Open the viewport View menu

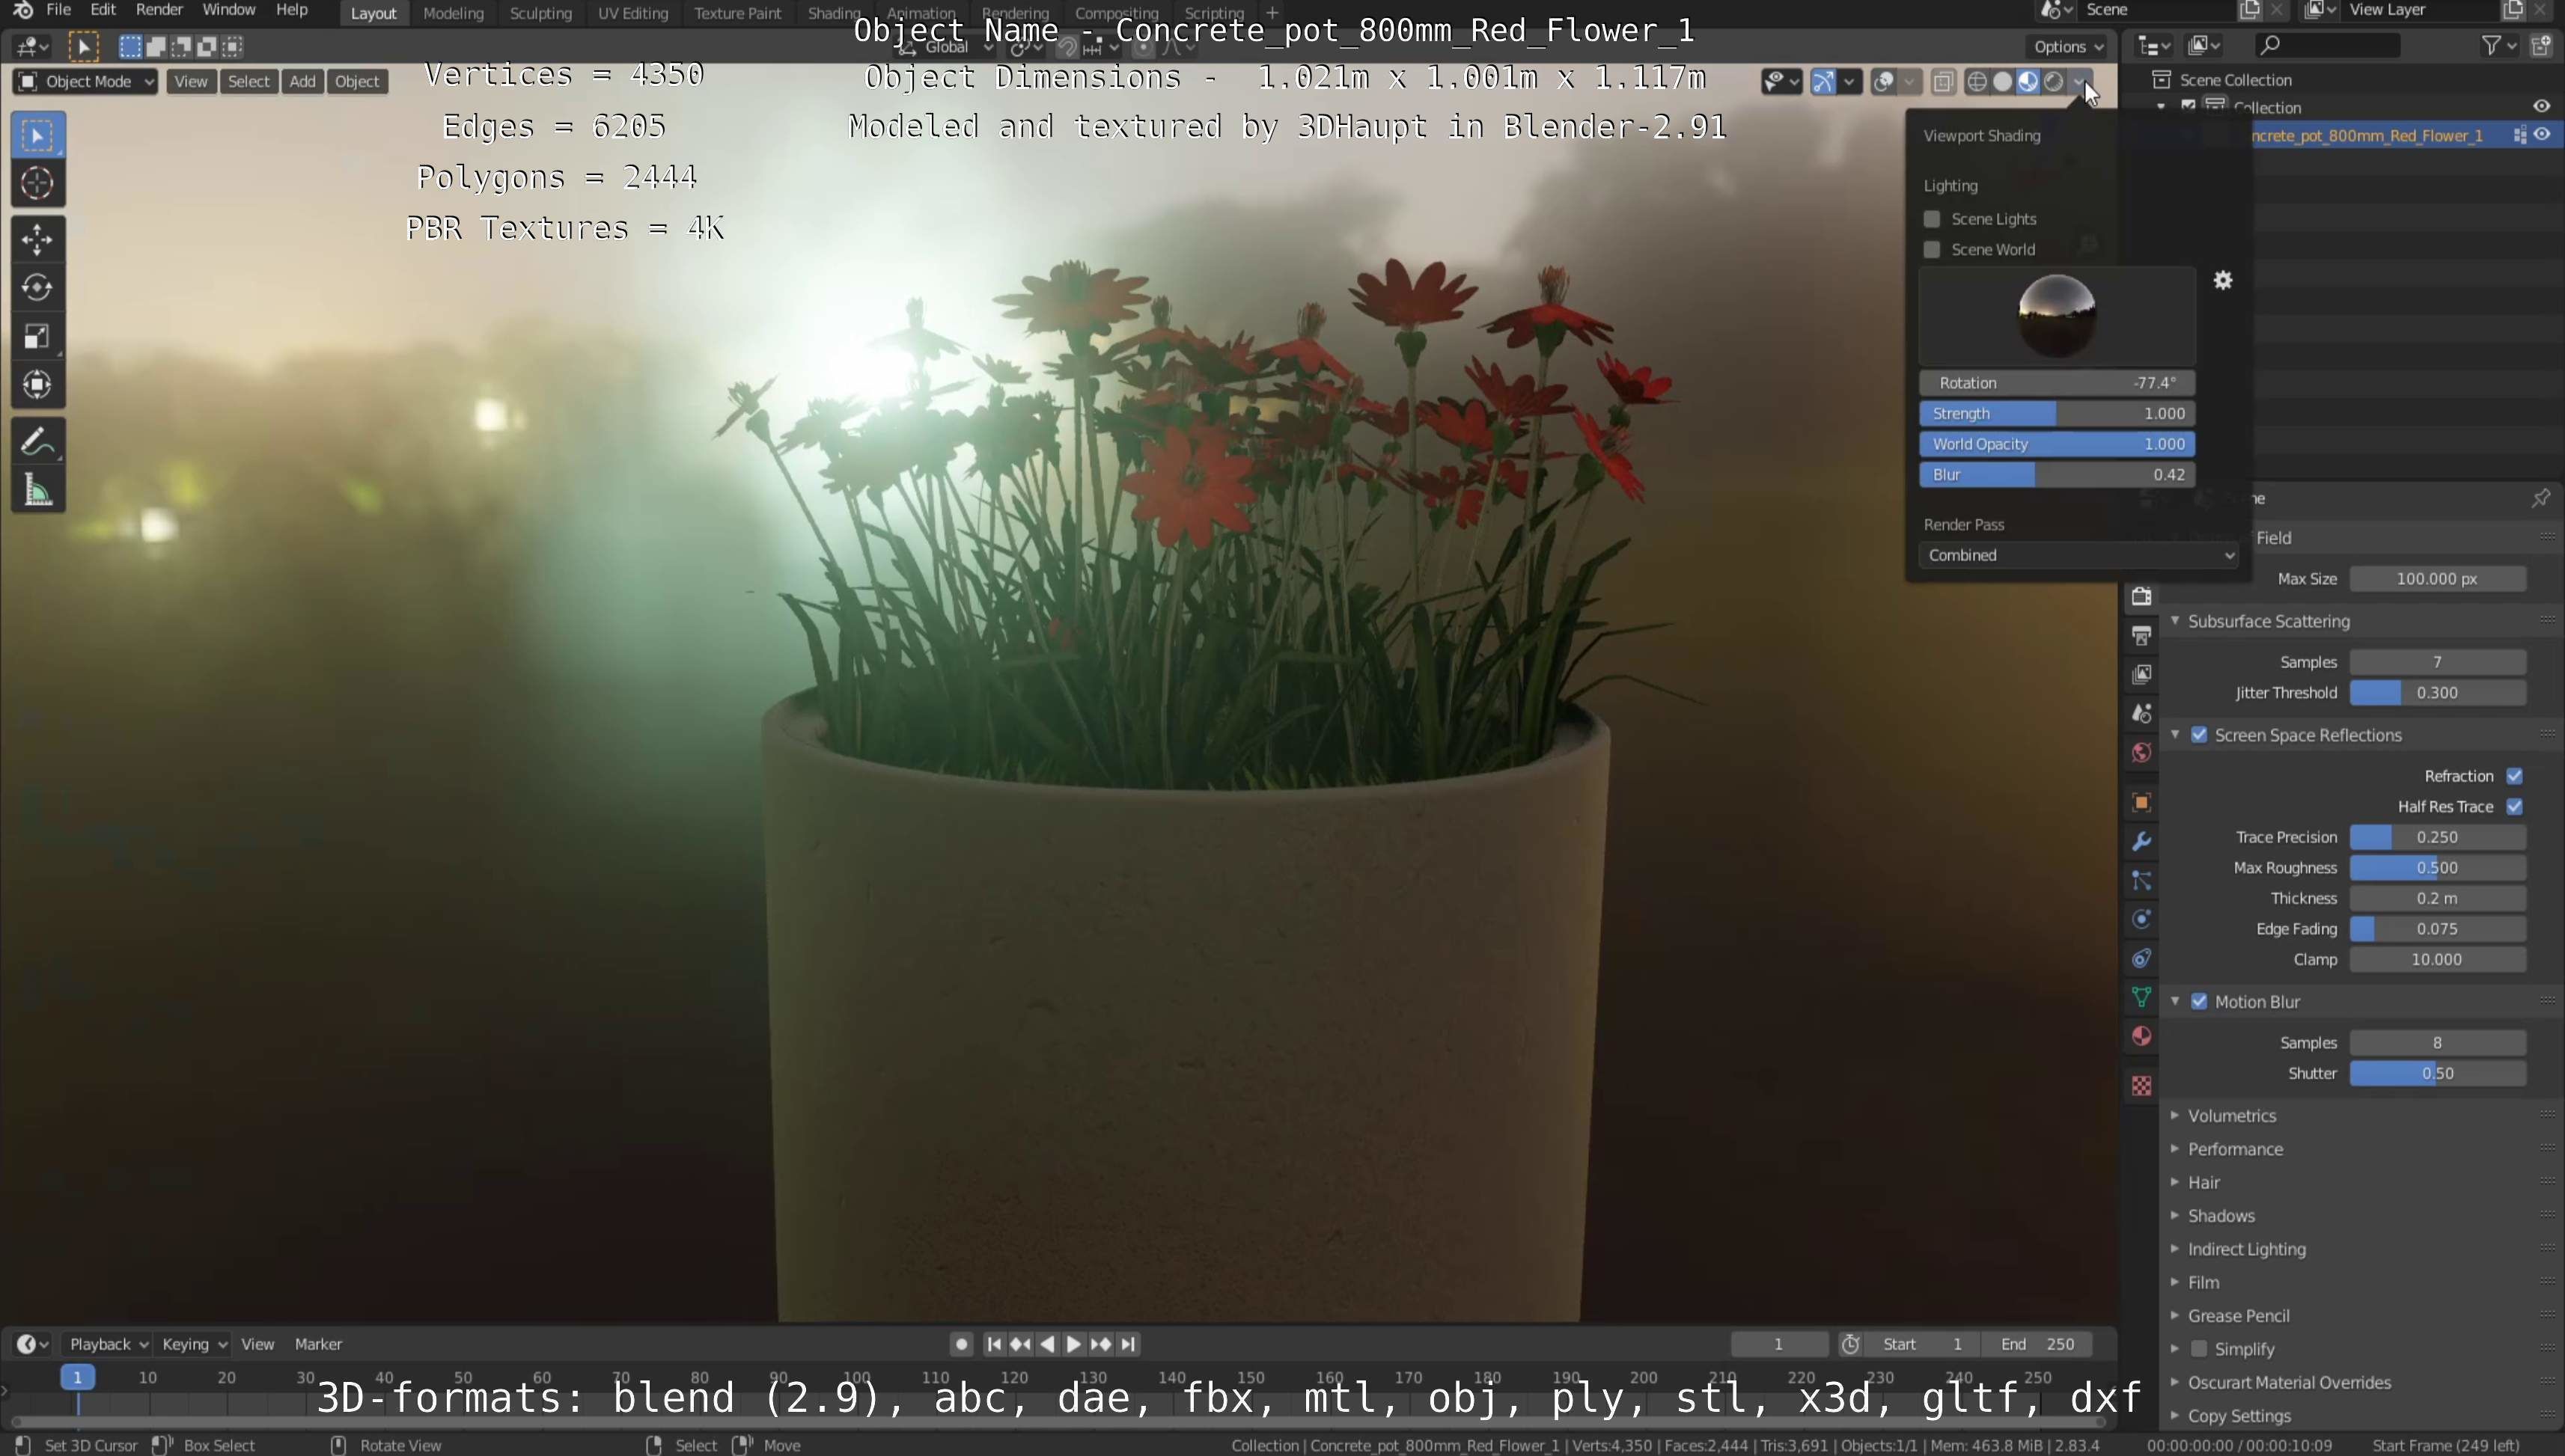click(x=190, y=82)
